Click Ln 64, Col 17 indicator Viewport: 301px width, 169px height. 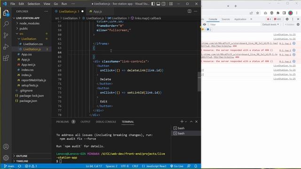94,166
